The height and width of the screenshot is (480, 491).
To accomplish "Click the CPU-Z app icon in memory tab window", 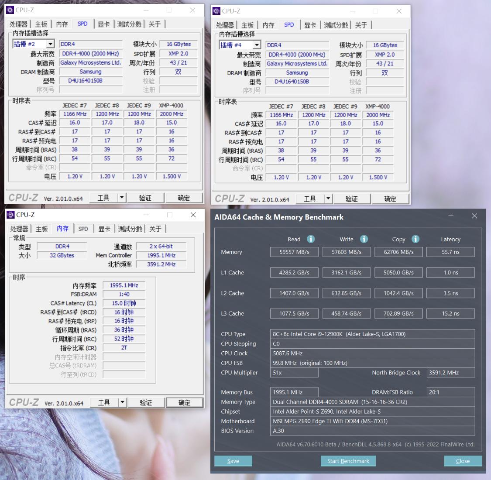I will (x=10, y=215).
